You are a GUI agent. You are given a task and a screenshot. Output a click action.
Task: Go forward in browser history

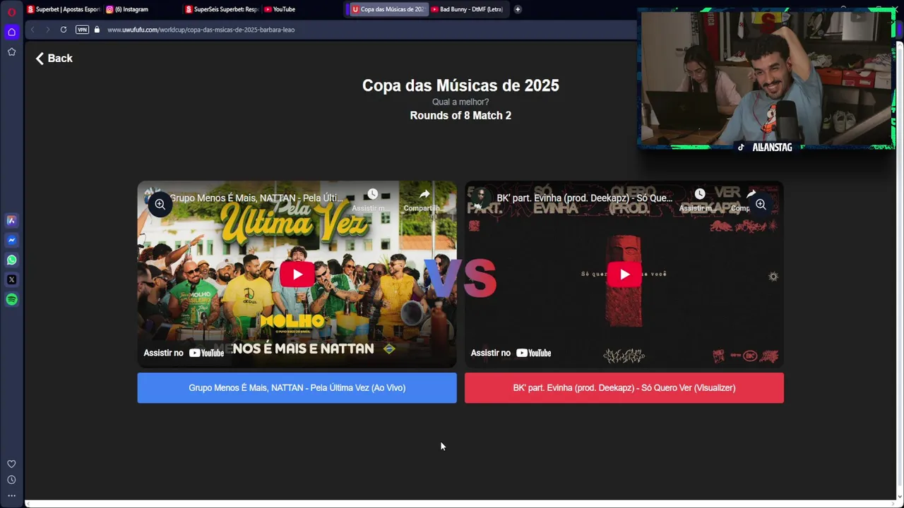coord(47,30)
